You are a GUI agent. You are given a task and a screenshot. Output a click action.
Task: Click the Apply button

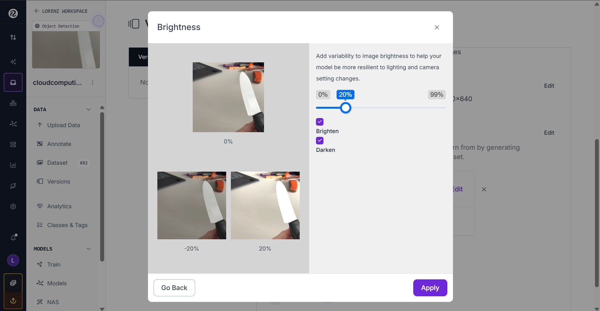[x=430, y=288]
